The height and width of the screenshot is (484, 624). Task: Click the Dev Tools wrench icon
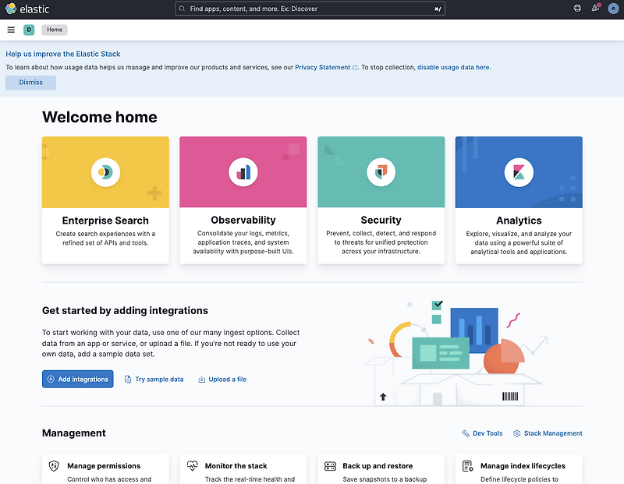[466, 433]
